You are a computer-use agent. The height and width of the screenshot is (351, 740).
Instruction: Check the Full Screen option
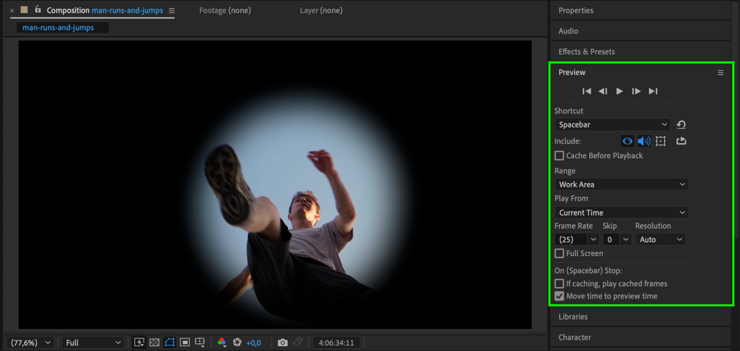559,253
